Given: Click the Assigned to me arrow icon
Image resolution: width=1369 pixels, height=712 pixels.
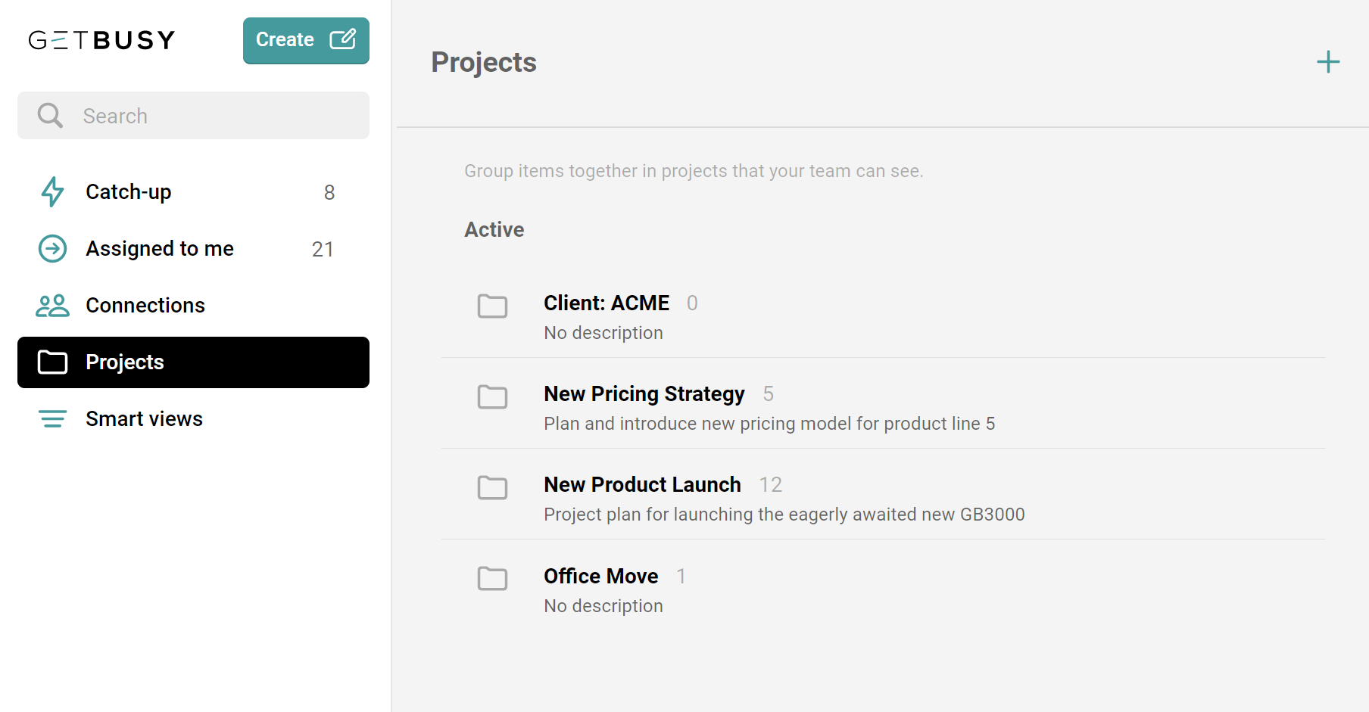Looking at the screenshot, I should coord(52,248).
